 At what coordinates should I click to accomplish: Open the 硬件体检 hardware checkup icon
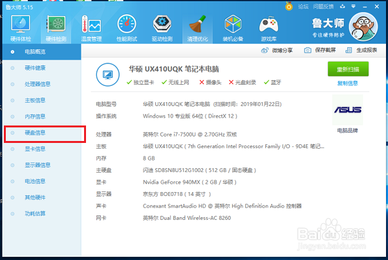point(21,28)
